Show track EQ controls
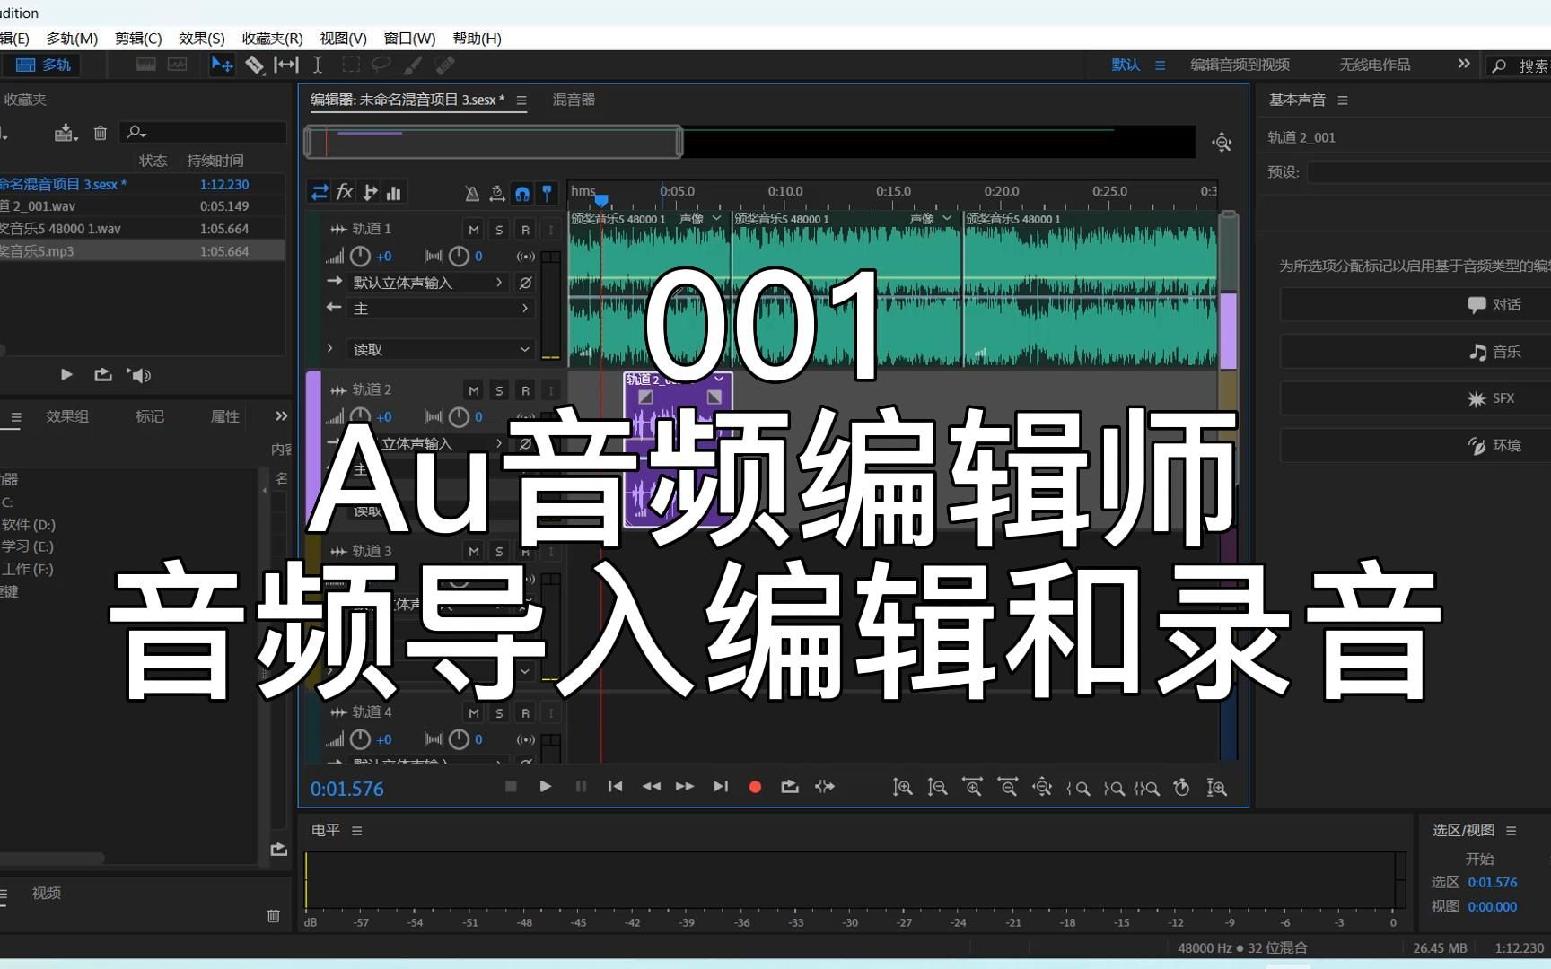This screenshot has width=1551, height=969. (x=394, y=192)
